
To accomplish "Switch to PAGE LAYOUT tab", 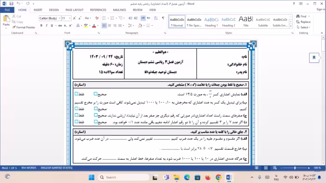I will pos(74,10).
